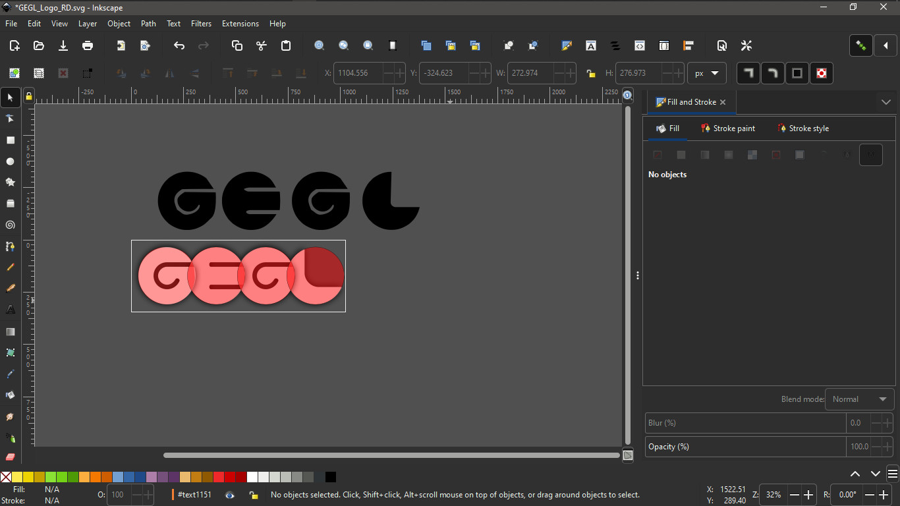The image size is (900, 506).
Task: Open the File menu
Action: pos(11,24)
